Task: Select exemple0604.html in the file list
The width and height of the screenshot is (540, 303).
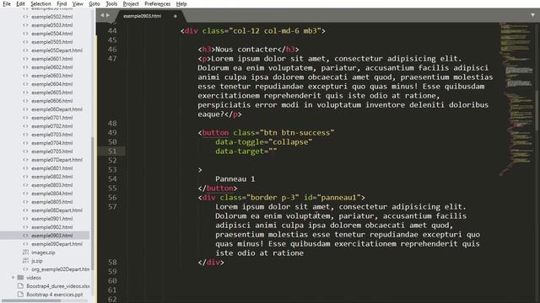Action: [52, 84]
